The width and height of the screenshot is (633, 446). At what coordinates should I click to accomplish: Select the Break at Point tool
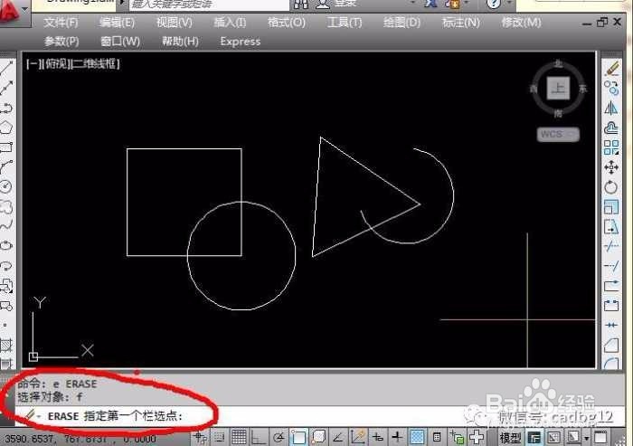611,286
